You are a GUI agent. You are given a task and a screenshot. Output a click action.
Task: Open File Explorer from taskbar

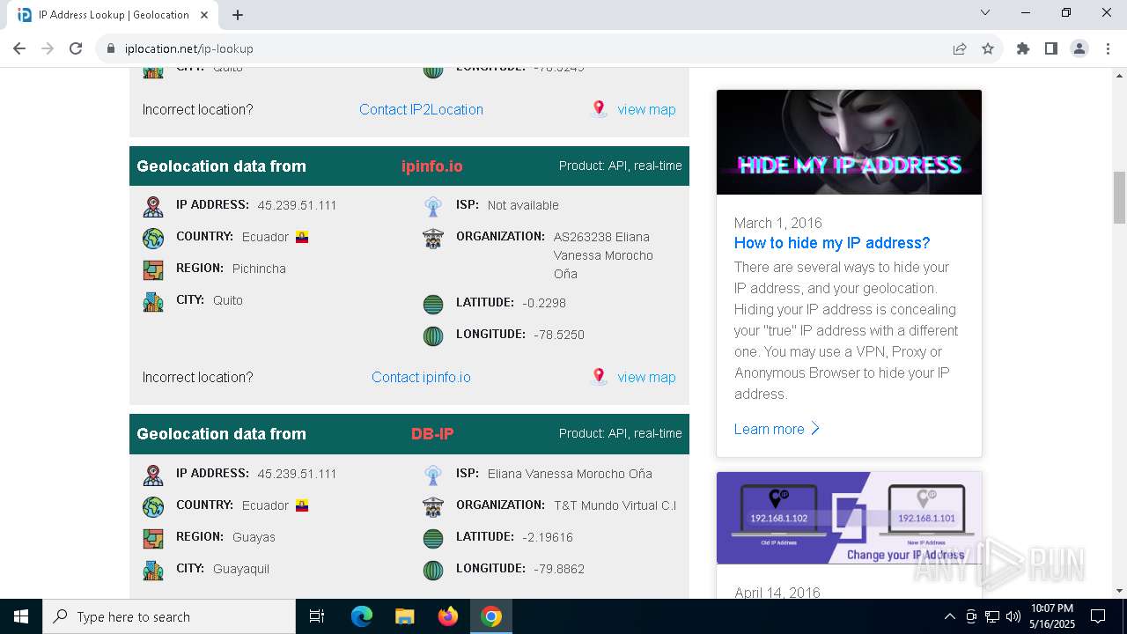405,616
